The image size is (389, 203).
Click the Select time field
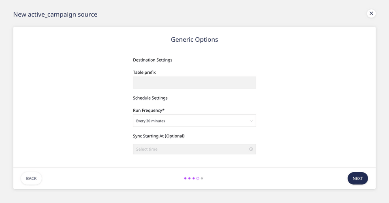[190, 149]
